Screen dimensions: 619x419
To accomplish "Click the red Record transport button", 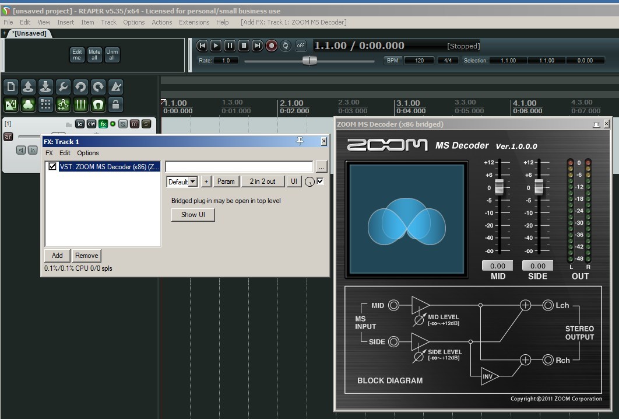I will 272,46.
